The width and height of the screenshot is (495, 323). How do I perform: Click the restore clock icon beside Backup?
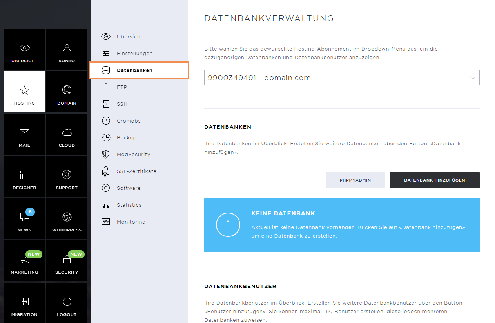pos(106,137)
